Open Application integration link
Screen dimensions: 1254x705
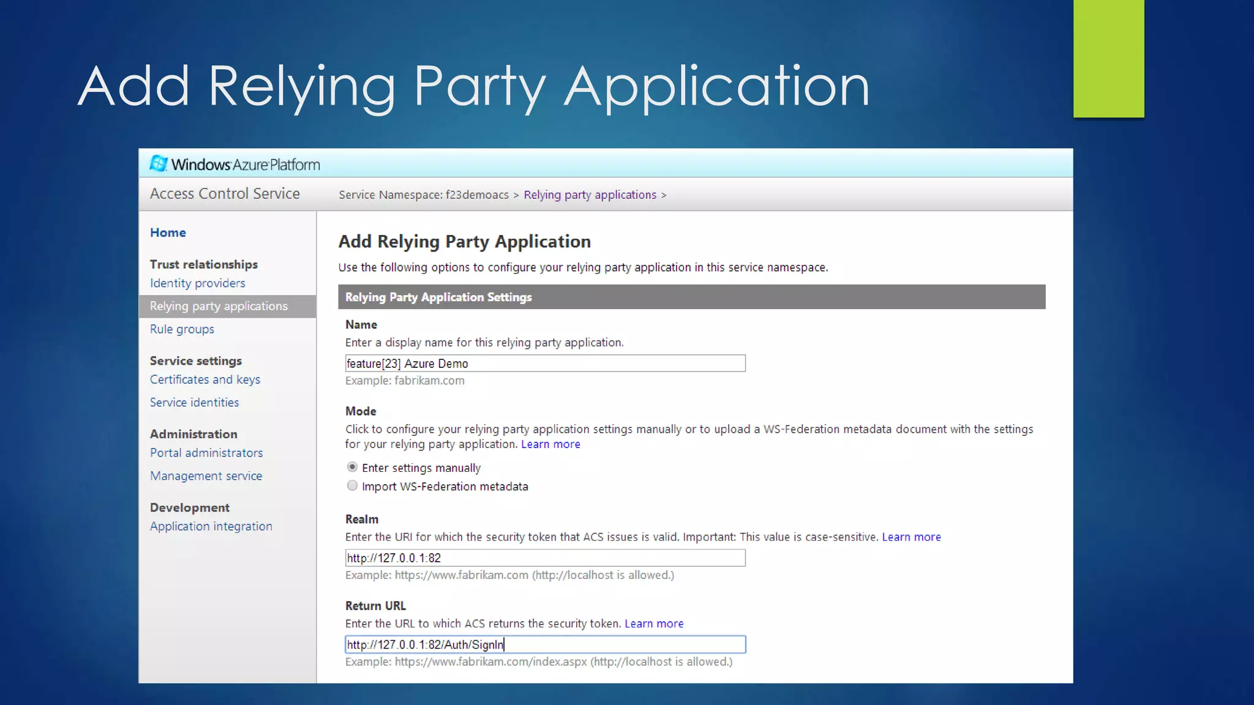tap(211, 526)
